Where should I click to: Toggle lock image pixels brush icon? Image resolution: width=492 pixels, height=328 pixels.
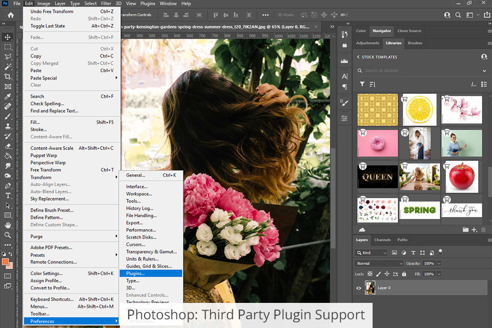pyautogui.click(x=378, y=274)
